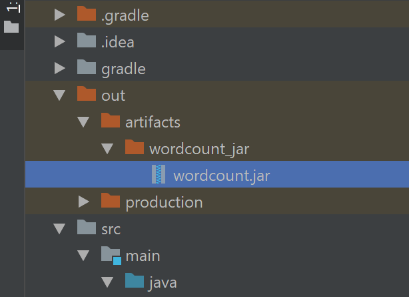Select the "artifacts" label
The image size is (409, 297).
coord(153,122)
